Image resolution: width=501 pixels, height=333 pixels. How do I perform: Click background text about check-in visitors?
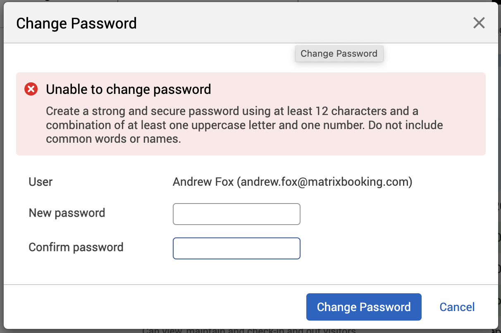click(248, 331)
